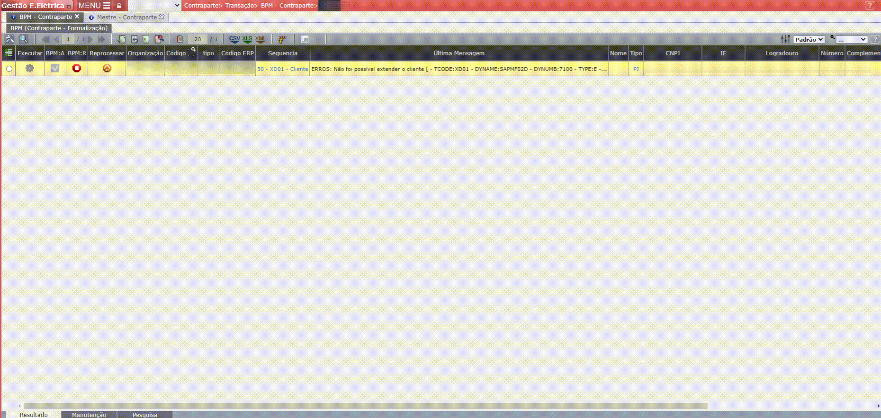
Task: Select the radio button for the first row
Action: [x=9, y=69]
